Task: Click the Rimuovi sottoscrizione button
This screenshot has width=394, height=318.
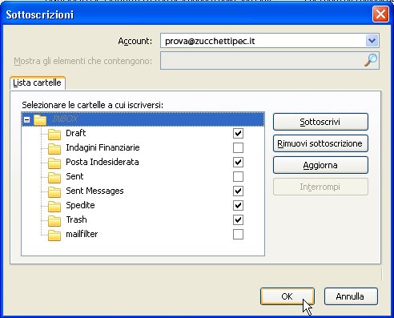Action: pos(320,143)
